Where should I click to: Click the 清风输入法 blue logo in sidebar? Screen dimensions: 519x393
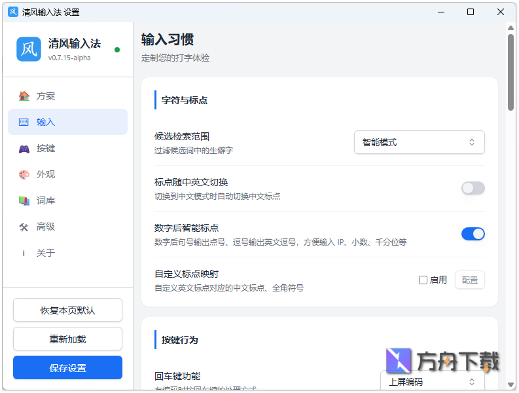coord(29,49)
